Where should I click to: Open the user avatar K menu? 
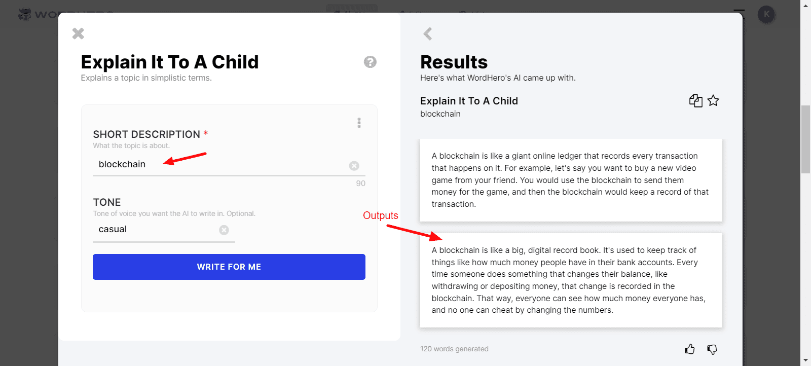pos(766,14)
